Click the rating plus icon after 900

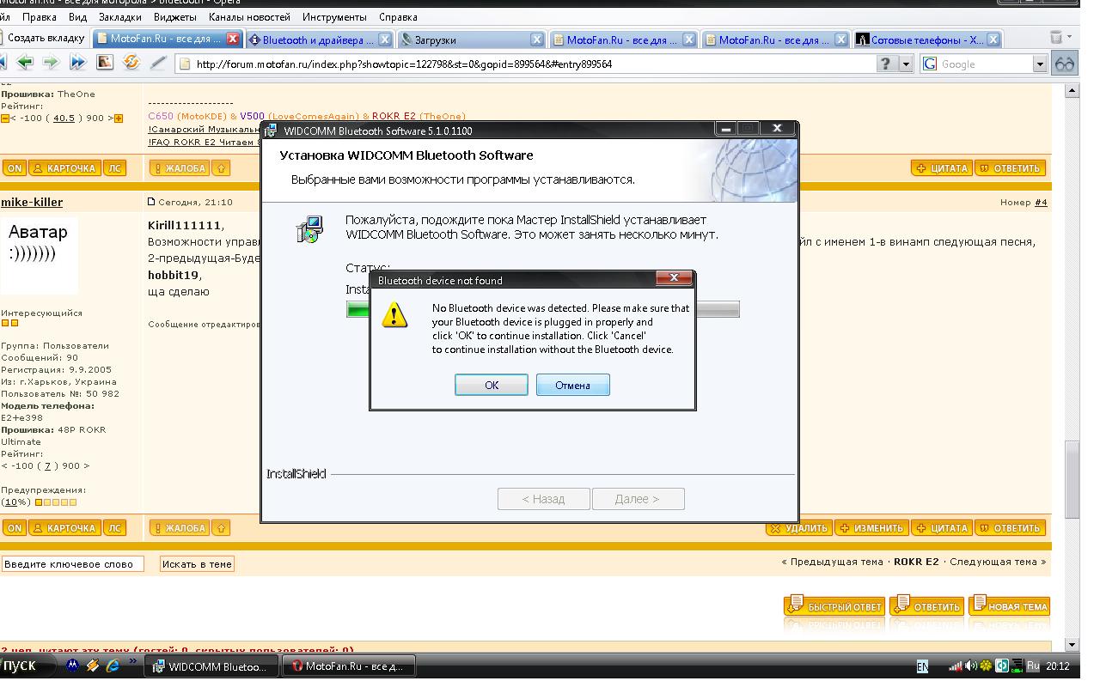[119, 119]
